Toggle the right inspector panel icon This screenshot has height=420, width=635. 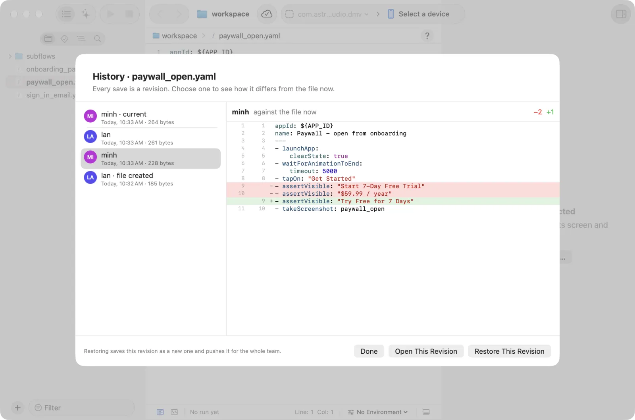click(621, 14)
